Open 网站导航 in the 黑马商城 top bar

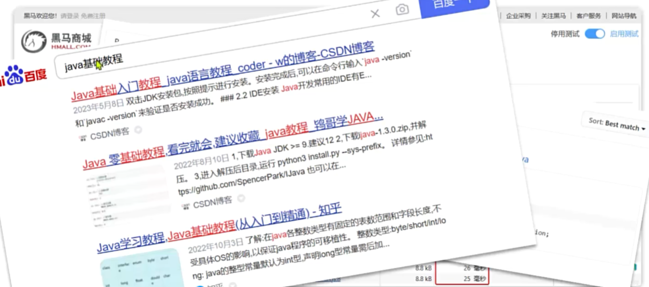(624, 16)
